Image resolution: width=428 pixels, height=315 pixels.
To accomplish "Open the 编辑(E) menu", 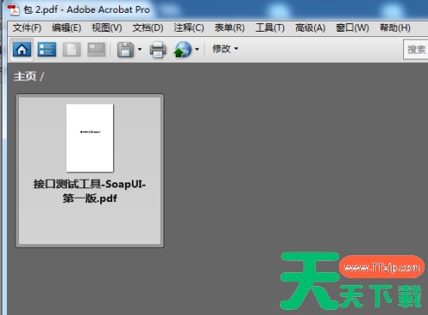I will (67, 28).
